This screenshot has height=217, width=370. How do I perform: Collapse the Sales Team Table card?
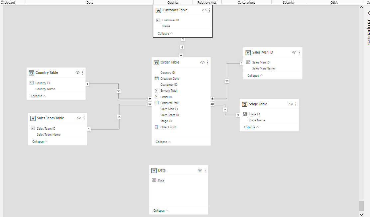pyautogui.click(x=40, y=142)
